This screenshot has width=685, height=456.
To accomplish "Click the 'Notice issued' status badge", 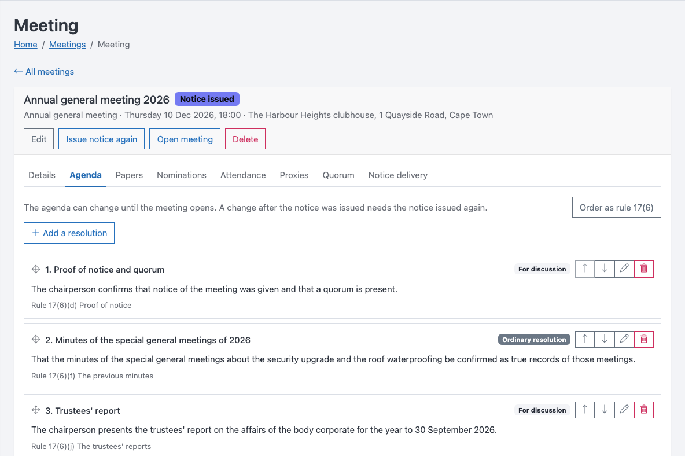I will 207,99.
